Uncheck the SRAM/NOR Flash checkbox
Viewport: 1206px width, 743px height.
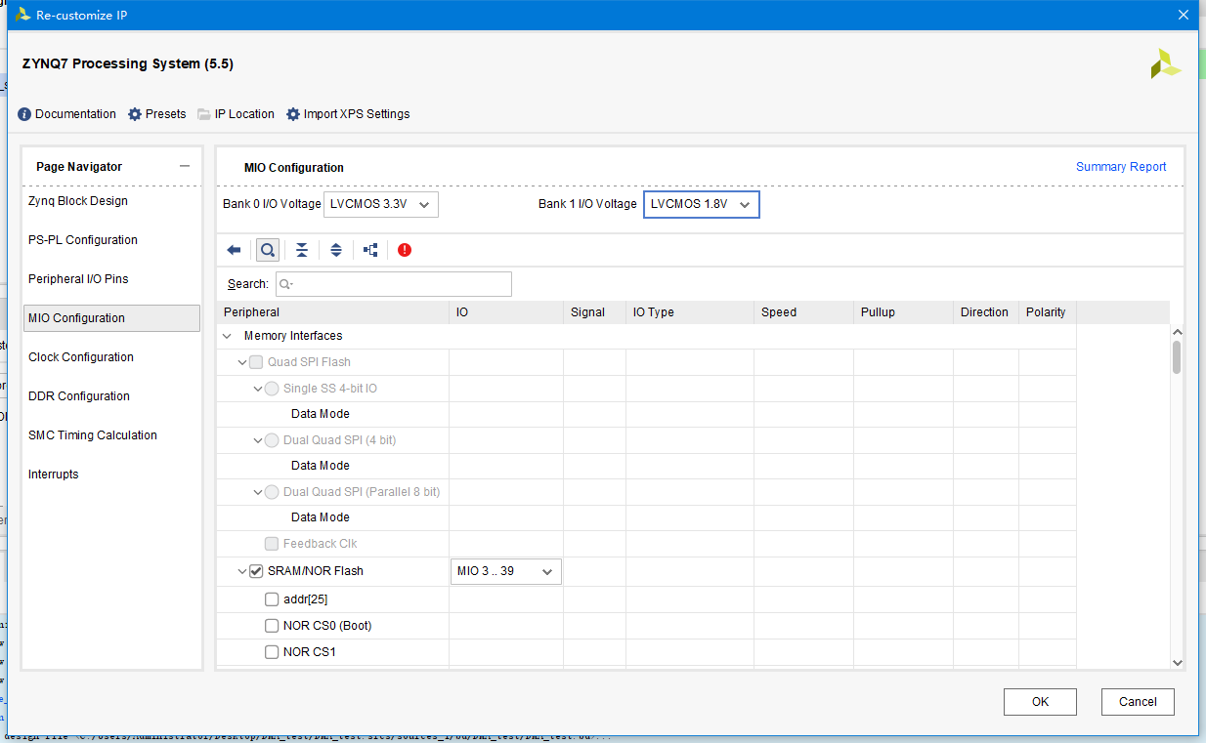pos(256,571)
